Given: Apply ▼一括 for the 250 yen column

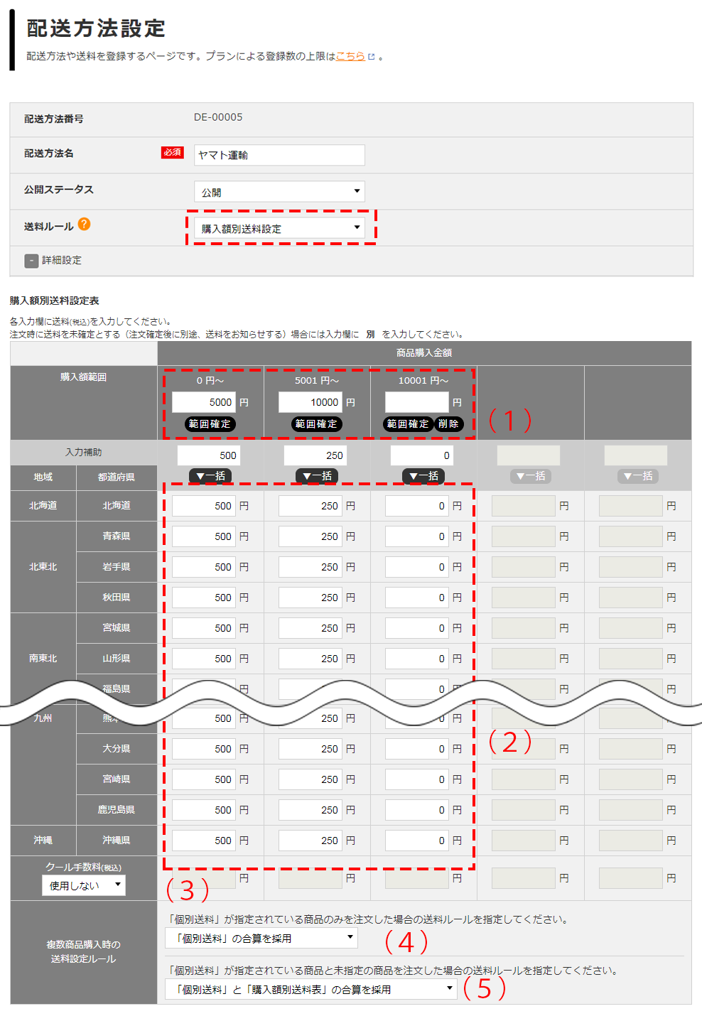Looking at the screenshot, I should tap(317, 476).
